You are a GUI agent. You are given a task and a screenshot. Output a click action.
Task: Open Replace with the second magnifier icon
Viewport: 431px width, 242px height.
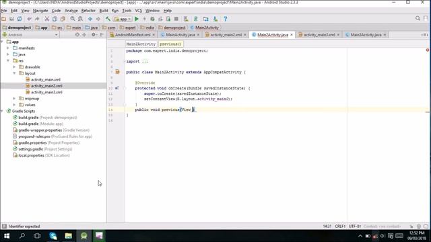pos(80,19)
